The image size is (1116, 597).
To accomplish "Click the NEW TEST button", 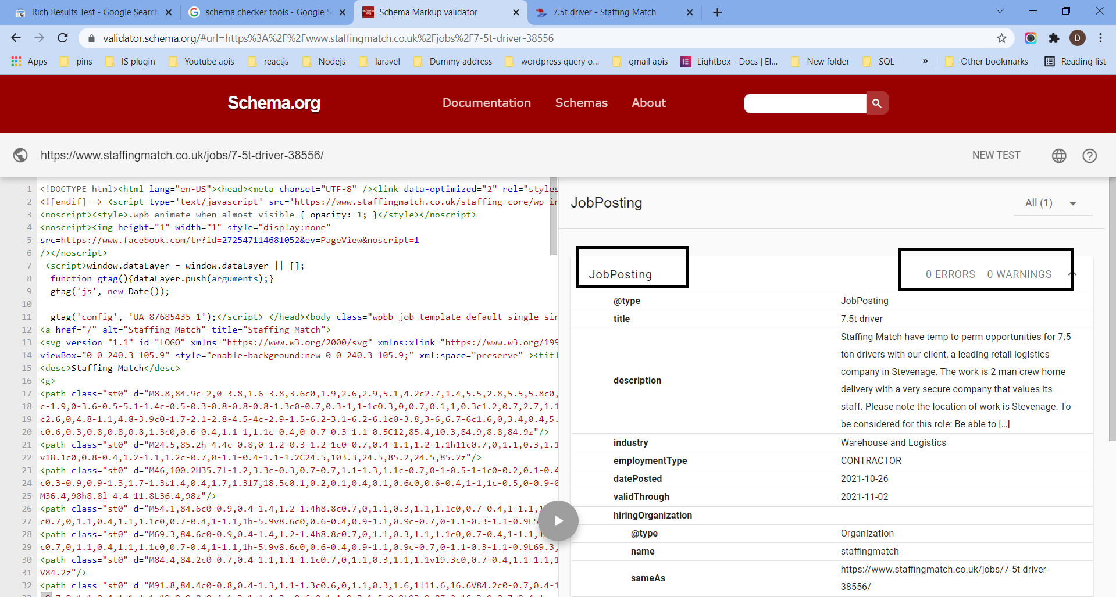I will [x=996, y=155].
